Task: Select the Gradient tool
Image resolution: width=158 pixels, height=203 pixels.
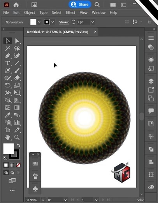Action: click(x=17, y=108)
